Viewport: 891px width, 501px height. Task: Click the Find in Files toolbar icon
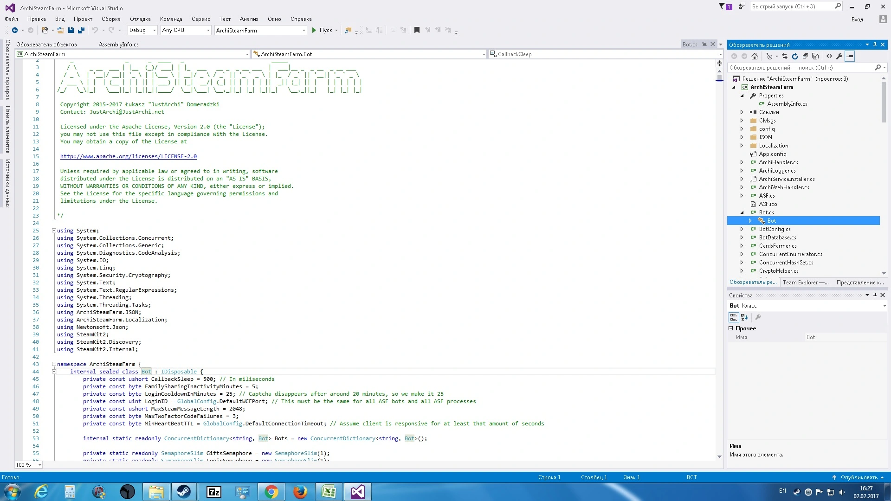(348, 30)
